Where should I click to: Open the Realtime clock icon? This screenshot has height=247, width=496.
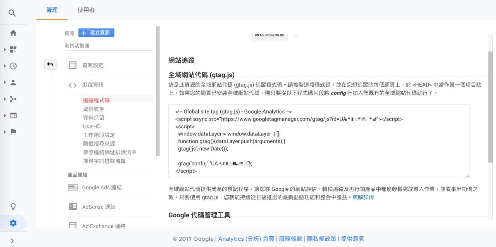coord(13,66)
